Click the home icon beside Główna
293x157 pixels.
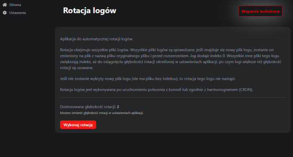tap(5, 5)
